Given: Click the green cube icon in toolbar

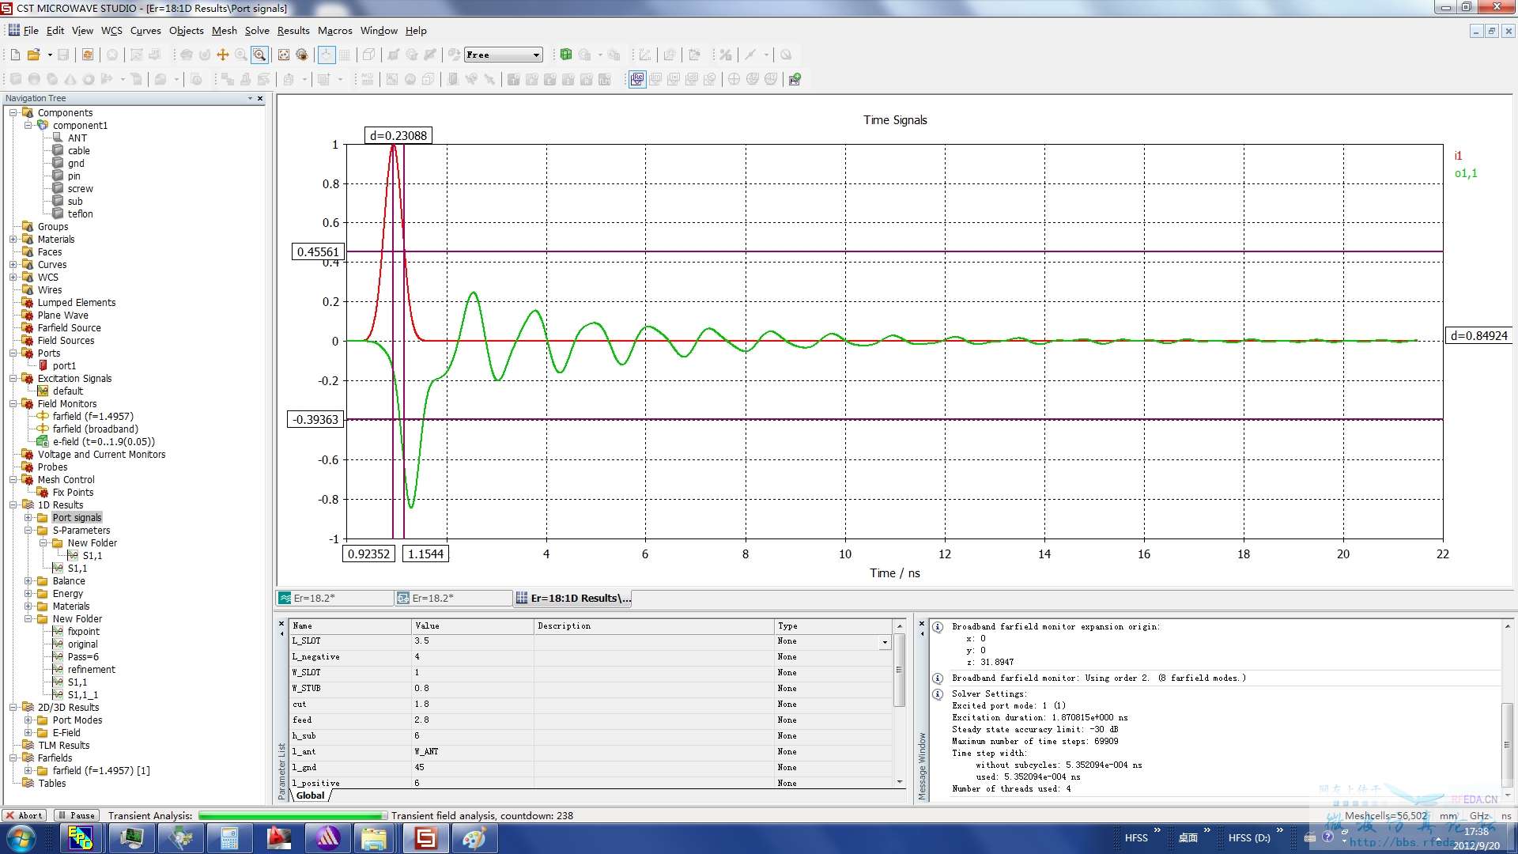Looking at the screenshot, I should tap(566, 55).
